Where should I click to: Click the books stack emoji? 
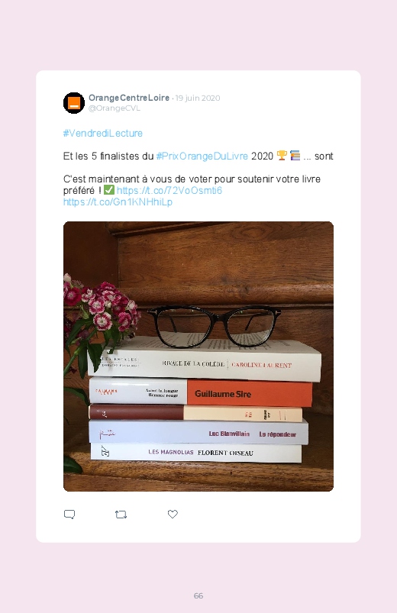[295, 156]
